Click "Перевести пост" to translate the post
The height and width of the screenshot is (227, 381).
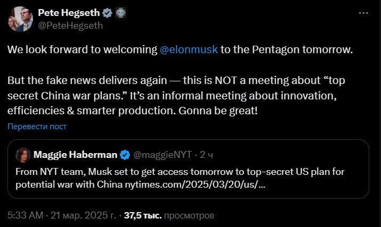(x=37, y=127)
